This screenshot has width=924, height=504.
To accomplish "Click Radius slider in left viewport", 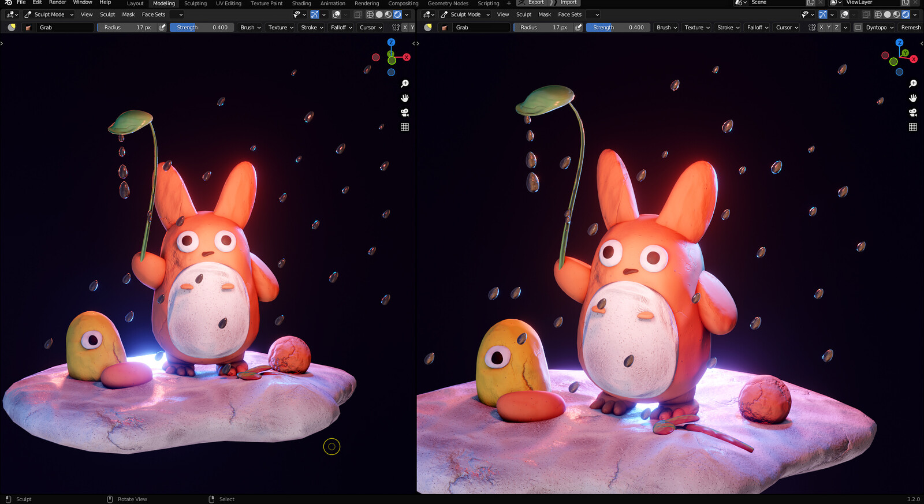I will [x=127, y=27].
